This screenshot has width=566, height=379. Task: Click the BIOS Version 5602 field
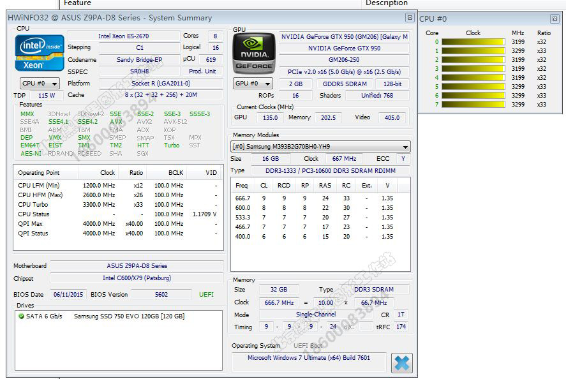161,295
